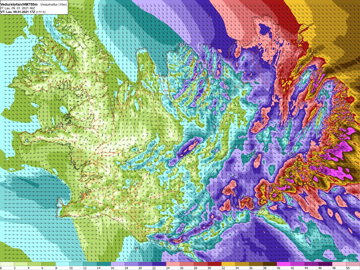Click the '16' legend scale label

(x=112, y=268)
